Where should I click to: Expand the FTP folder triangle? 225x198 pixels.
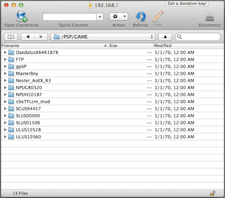click(5, 60)
